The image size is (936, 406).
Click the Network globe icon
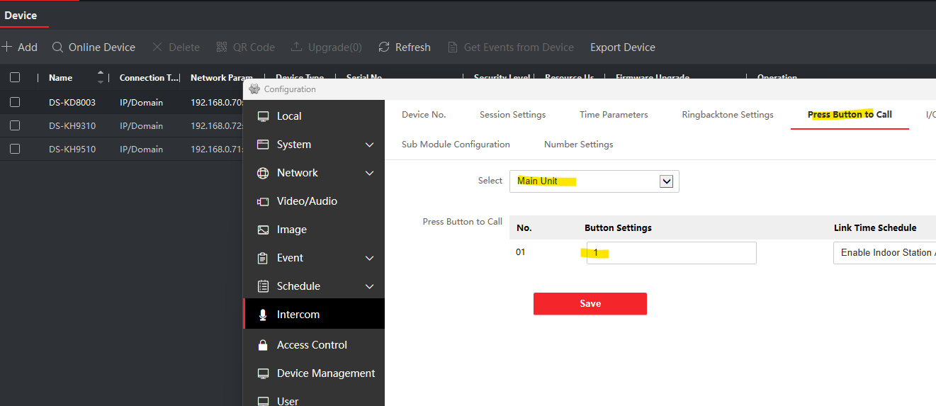pos(263,173)
